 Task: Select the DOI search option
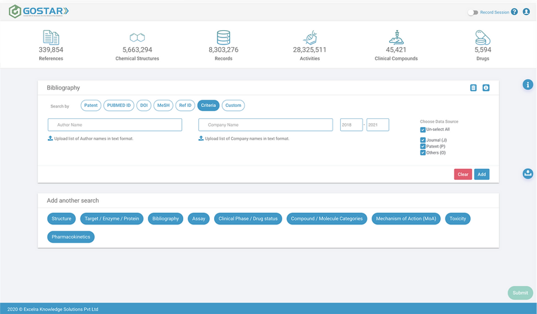pyautogui.click(x=144, y=106)
